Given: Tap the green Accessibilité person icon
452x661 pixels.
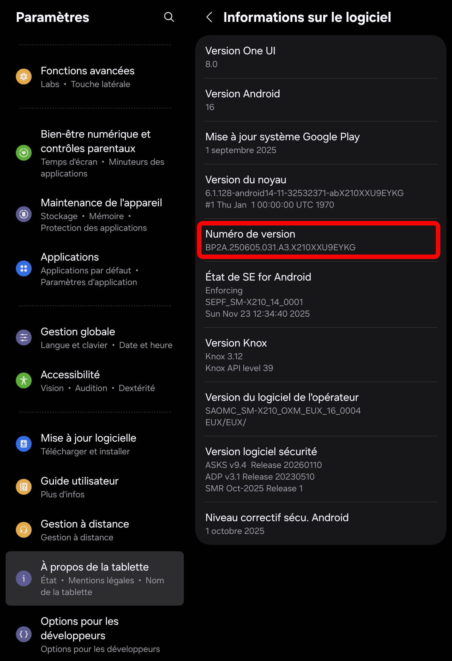Looking at the screenshot, I should (24, 380).
